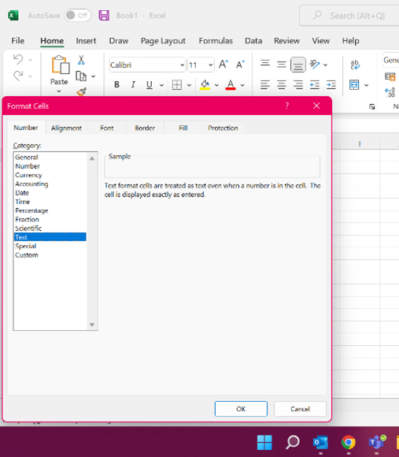This screenshot has width=399, height=457.
Task: Open Outlook from the taskbar
Action: tap(320, 442)
